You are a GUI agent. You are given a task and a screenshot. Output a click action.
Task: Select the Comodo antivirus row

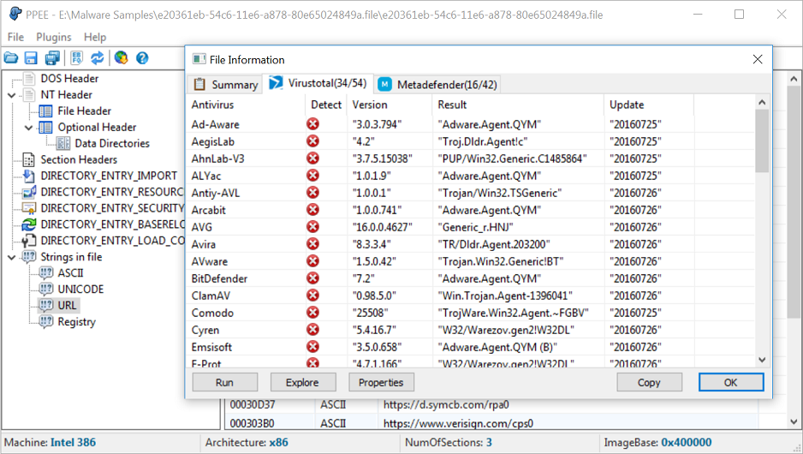471,313
